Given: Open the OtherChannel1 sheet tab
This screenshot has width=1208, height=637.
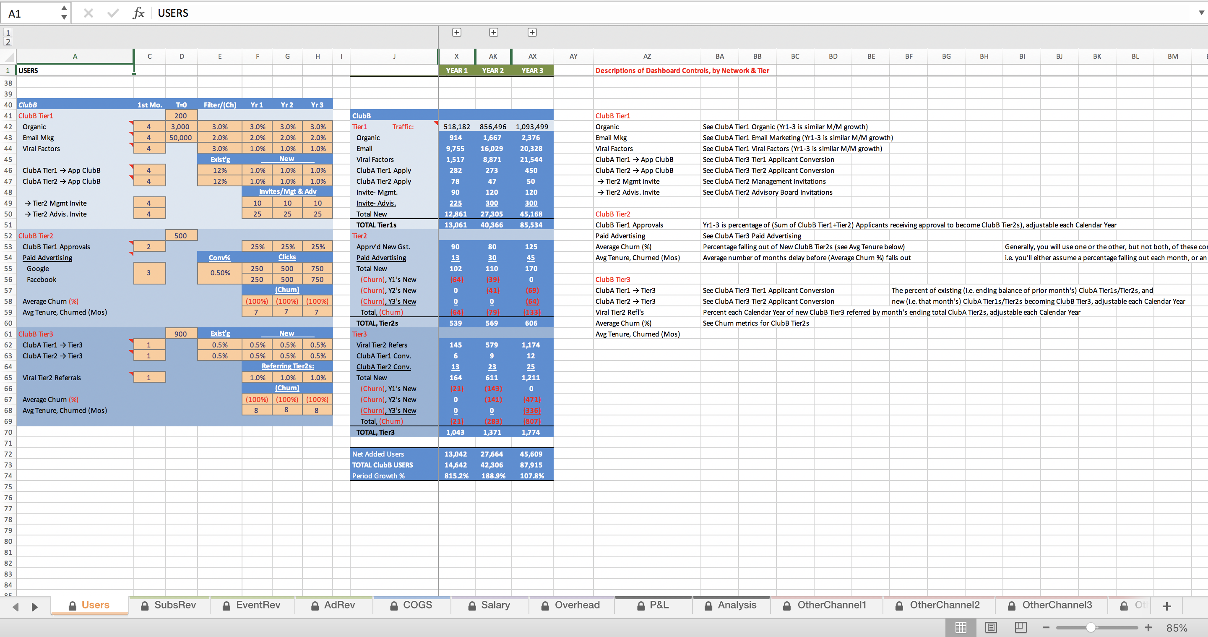Looking at the screenshot, I should (x=826, y=605).
